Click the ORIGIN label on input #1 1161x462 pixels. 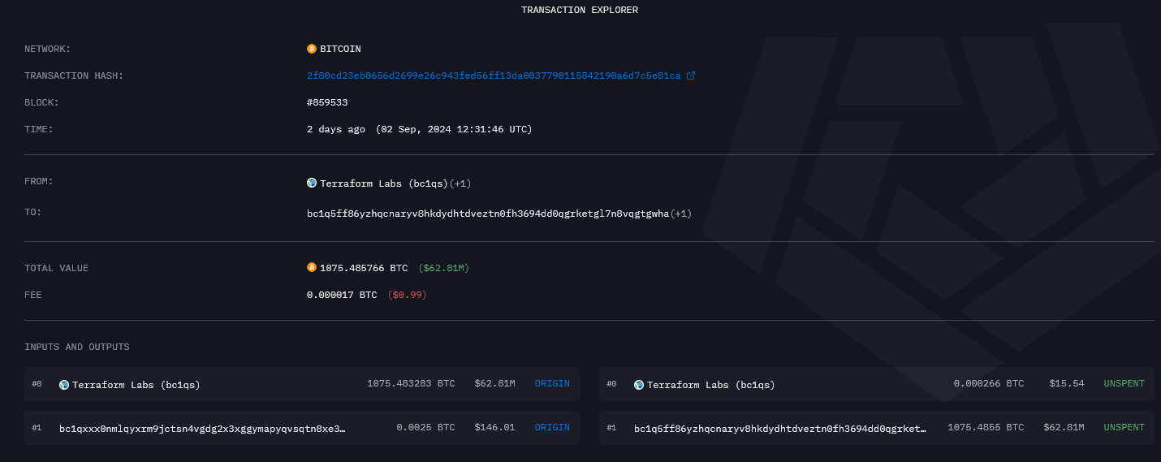coord(552,427)
